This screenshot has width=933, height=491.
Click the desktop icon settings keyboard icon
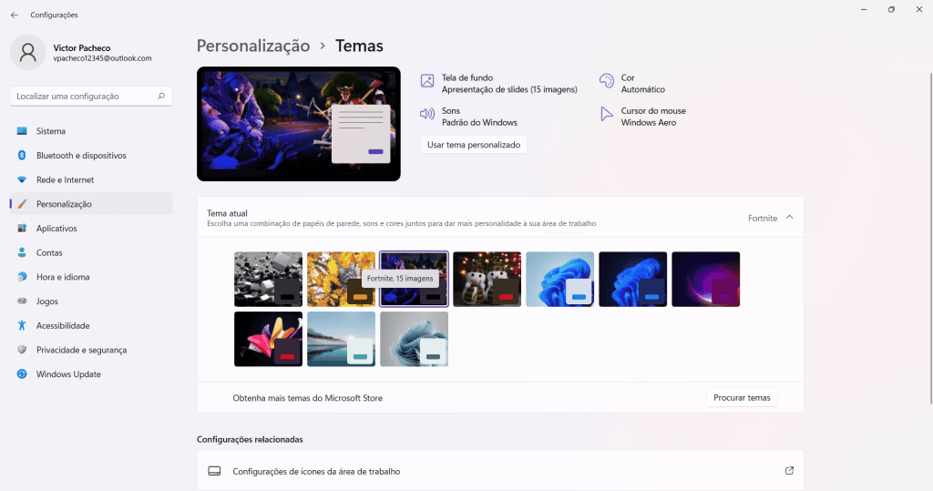click(x=214, y=471)
